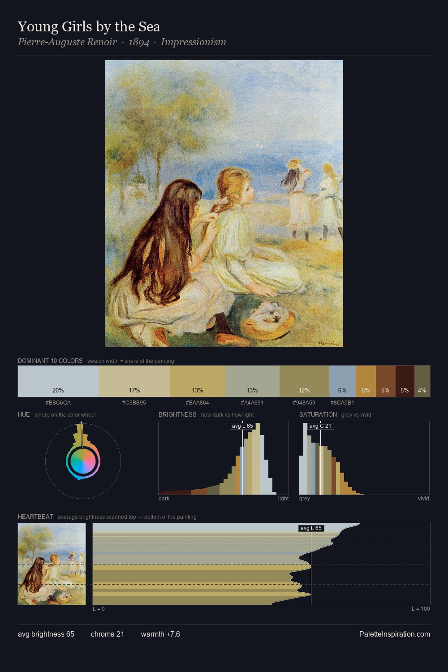Click the chroma 21 footer text

coord(108,634)
